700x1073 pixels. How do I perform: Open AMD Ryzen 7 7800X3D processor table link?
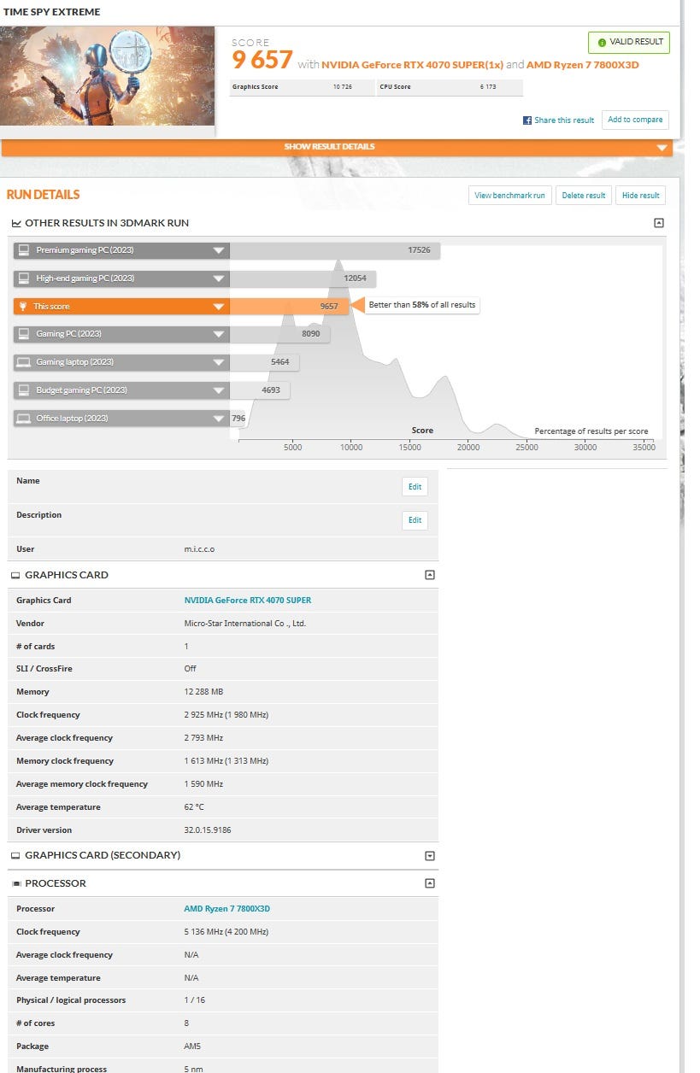227,909
